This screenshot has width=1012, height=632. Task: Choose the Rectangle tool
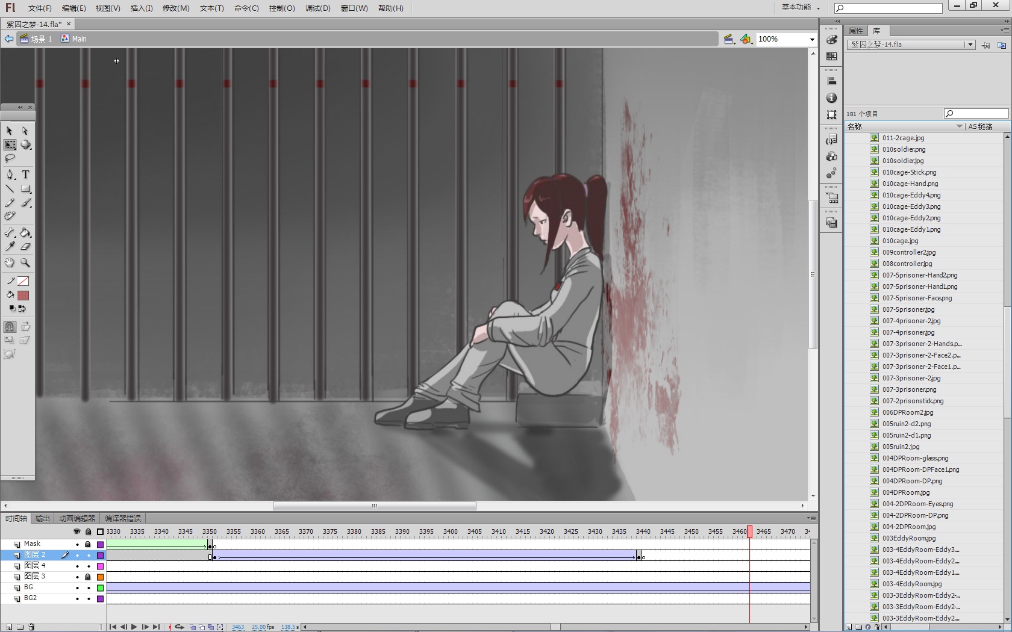pyautogui.click(x=25, y=189)
